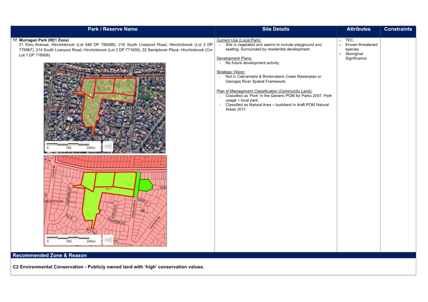This screenshot has width=428, height=302.
Task: Click the Current Use (Local Park) heading
Action: (x=239, y=40)
